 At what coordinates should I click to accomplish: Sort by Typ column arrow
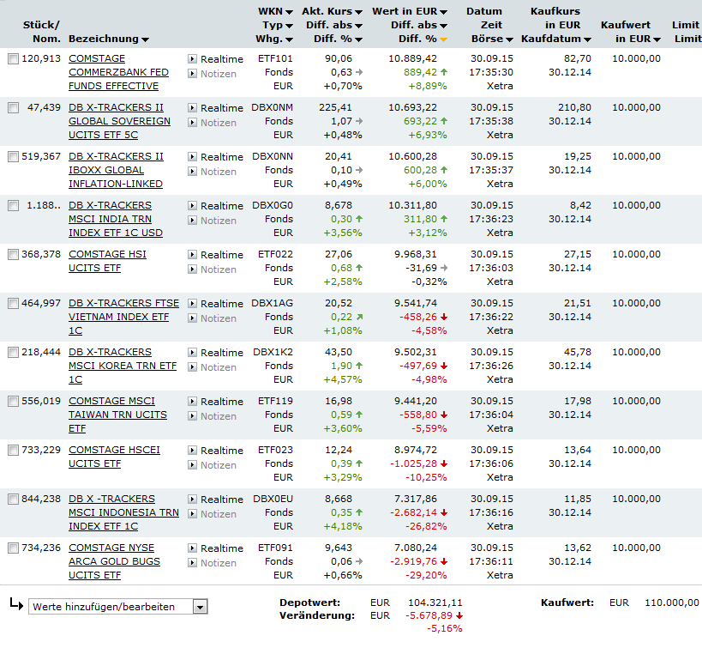point(289,26)
